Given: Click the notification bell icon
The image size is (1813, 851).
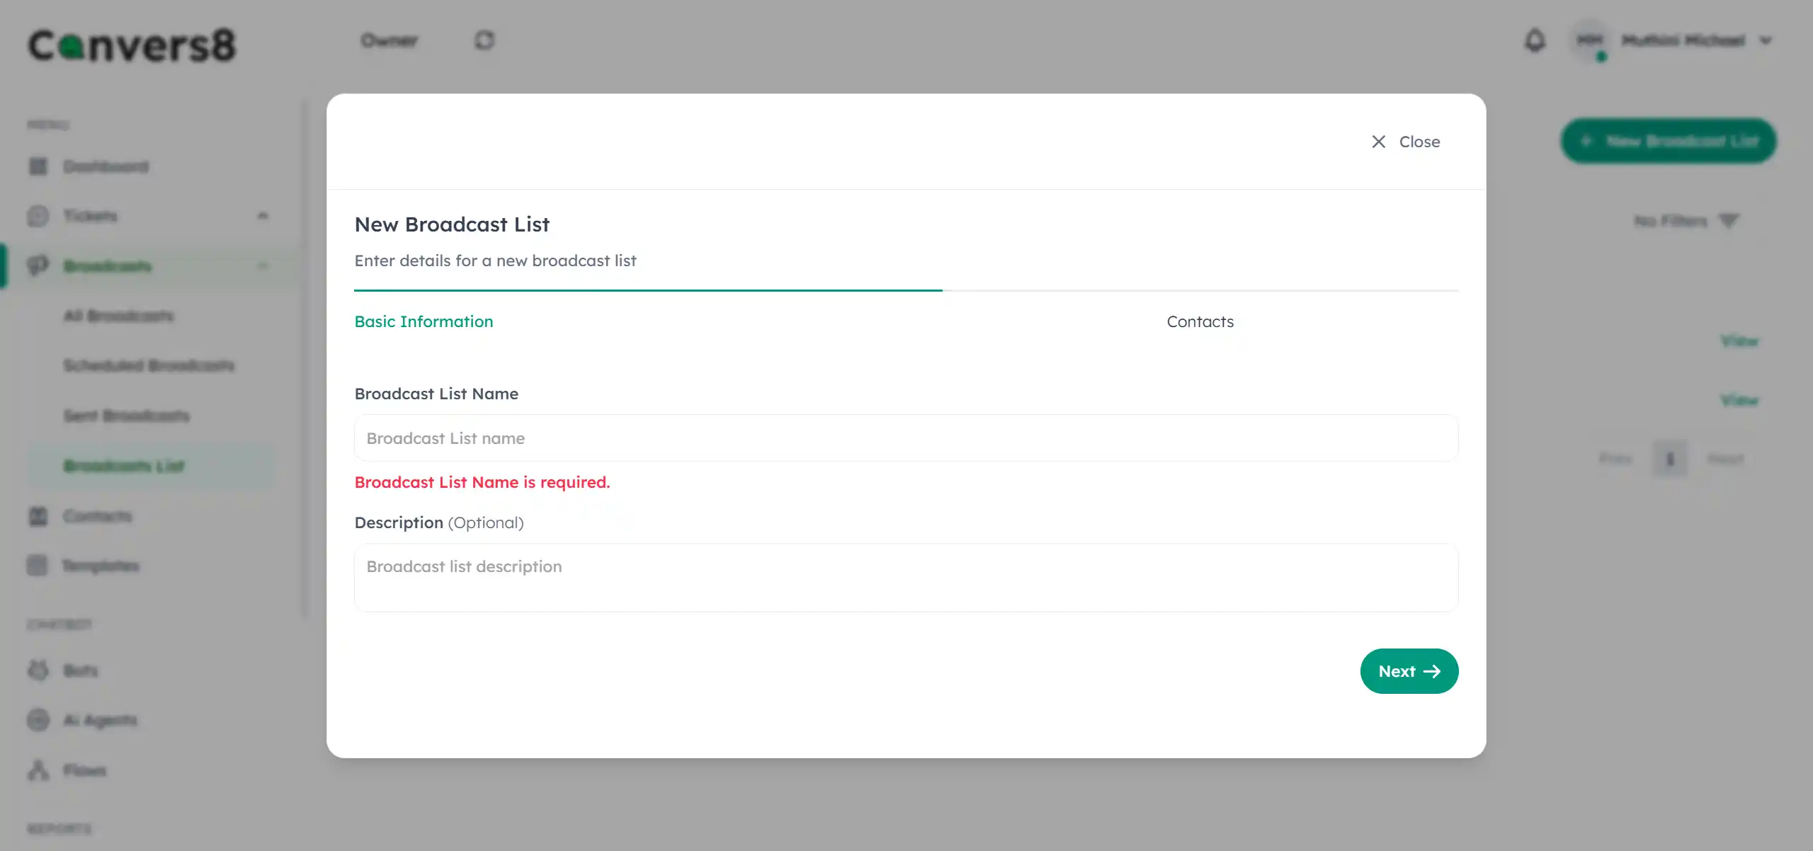Looking at the screenshot, I should point(1535,41).
